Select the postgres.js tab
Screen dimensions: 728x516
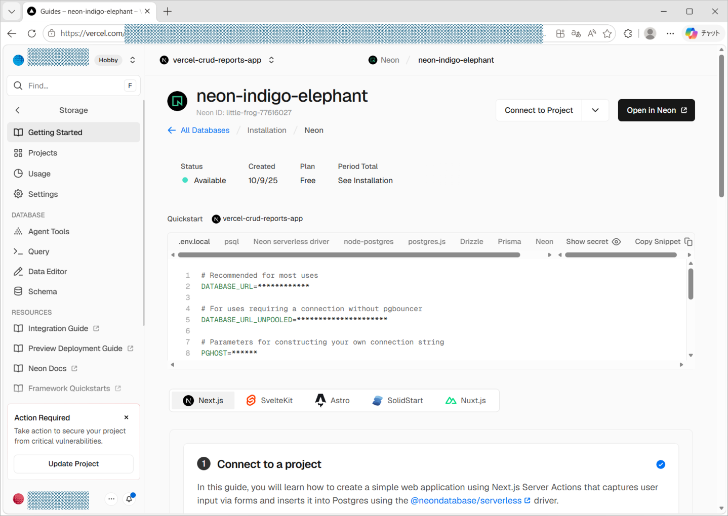coord(427,241)
